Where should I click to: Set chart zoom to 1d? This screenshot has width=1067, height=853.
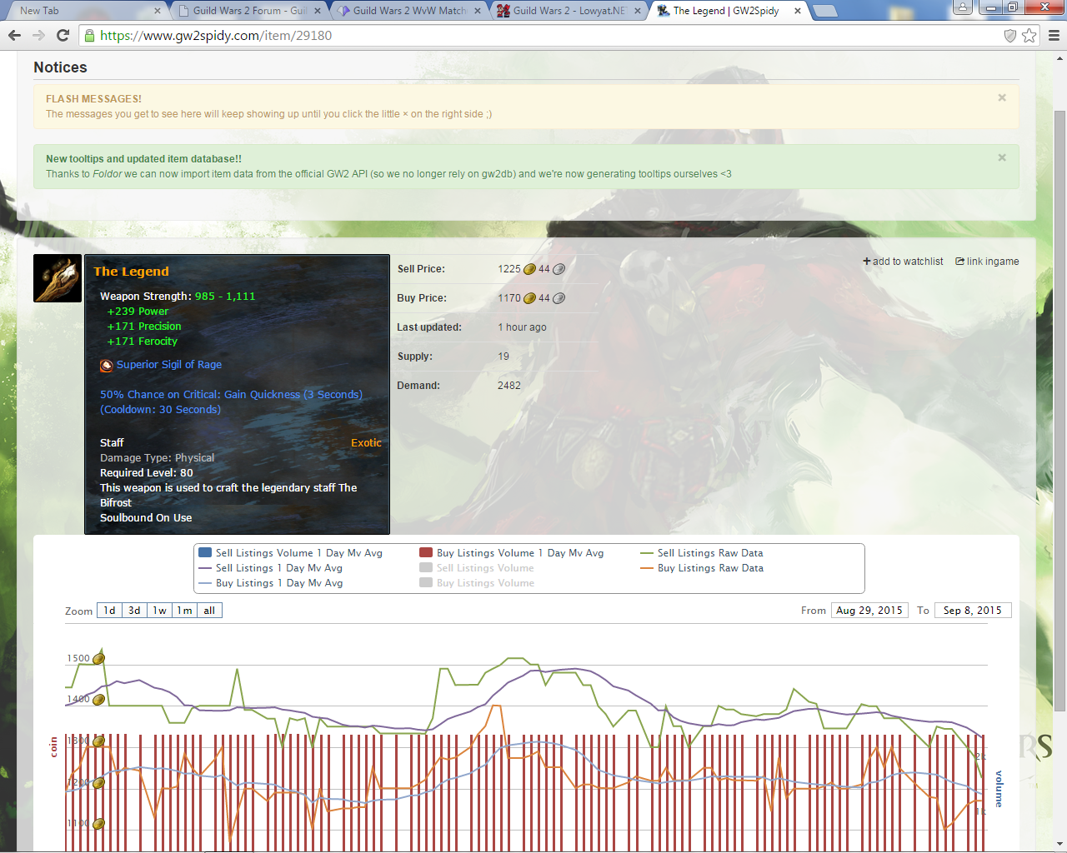click(x=109, y=611)
